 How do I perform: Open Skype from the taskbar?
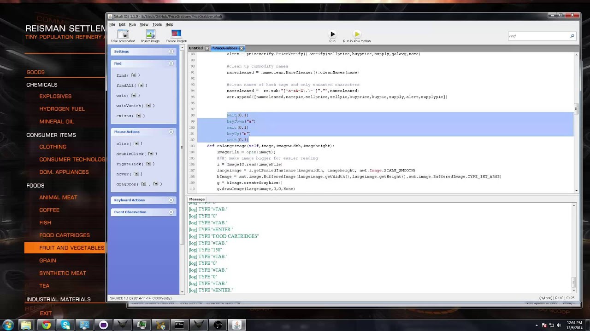[65, 325]
